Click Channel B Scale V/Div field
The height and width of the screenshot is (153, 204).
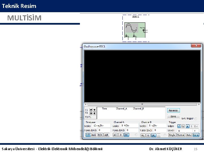coord(157,126)
